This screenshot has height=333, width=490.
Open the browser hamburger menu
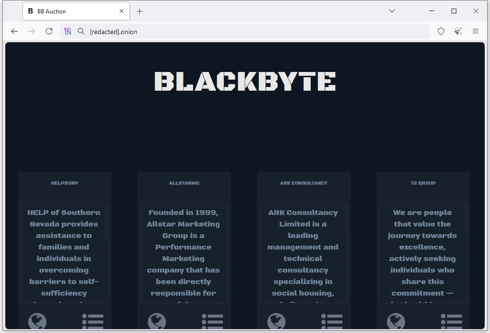(x=475, y=31)
